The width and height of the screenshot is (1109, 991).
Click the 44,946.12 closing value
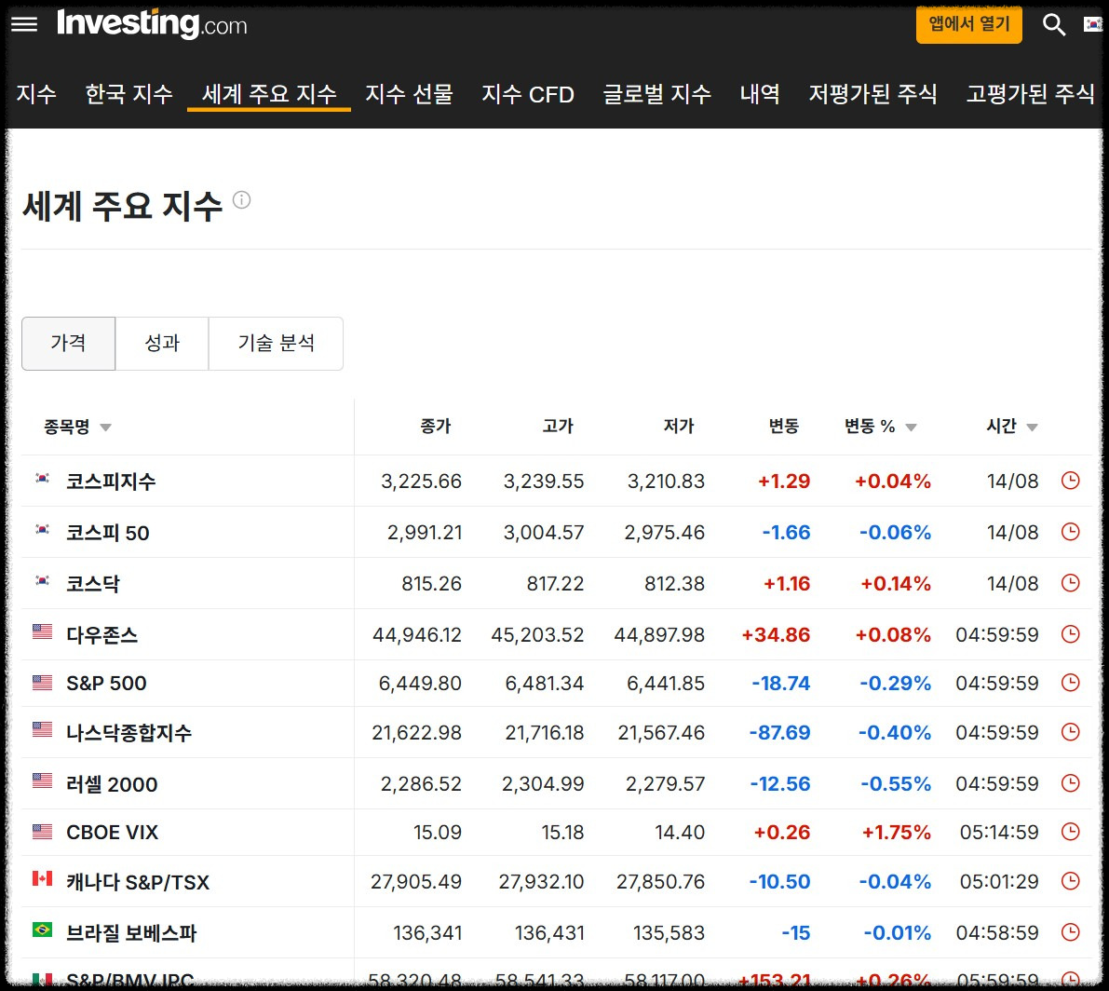pos(416,634)
